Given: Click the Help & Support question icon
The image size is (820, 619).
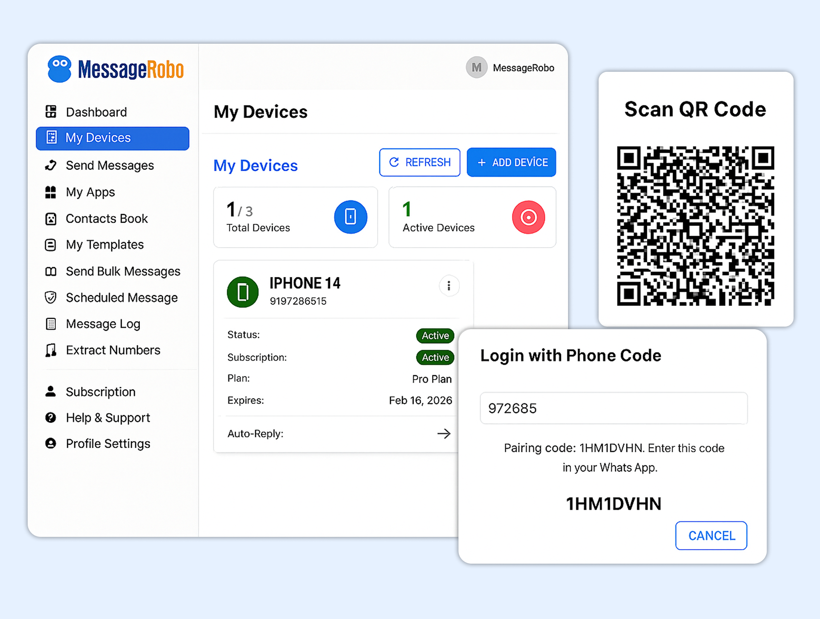Looking at the screenshot, I should coord(50,418).
